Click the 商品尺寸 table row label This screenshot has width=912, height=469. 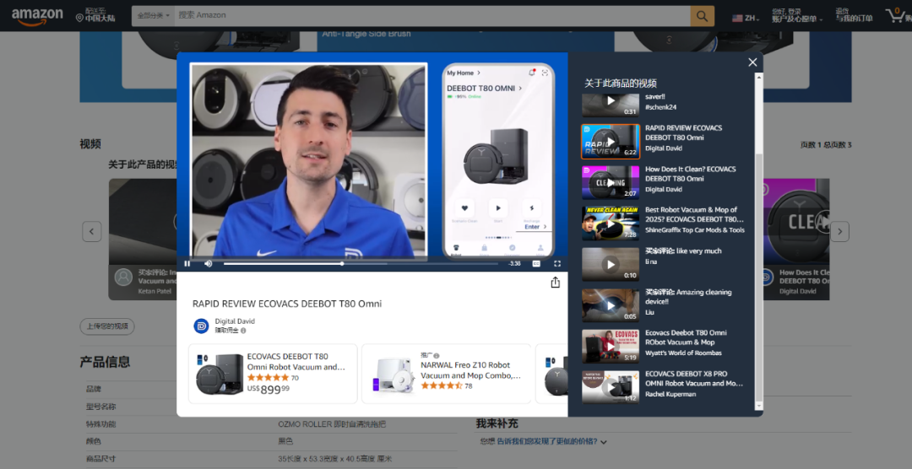click(100, 459)
